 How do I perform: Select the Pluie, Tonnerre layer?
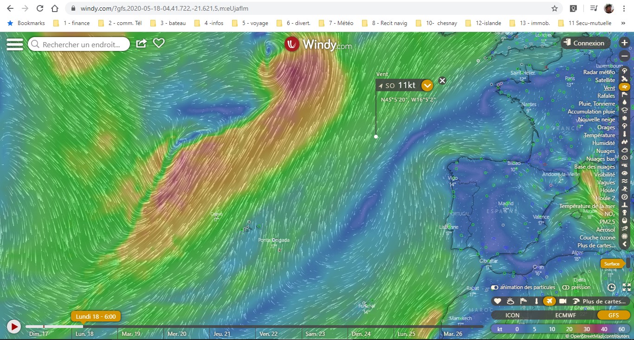click(597, 103)
